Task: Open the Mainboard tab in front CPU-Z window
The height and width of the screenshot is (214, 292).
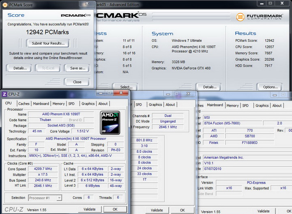Action: [x=41, y=104]
